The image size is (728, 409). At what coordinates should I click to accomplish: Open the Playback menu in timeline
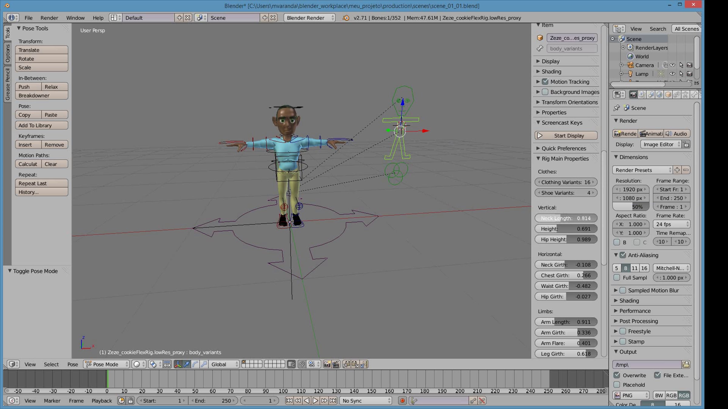[102, 401]
